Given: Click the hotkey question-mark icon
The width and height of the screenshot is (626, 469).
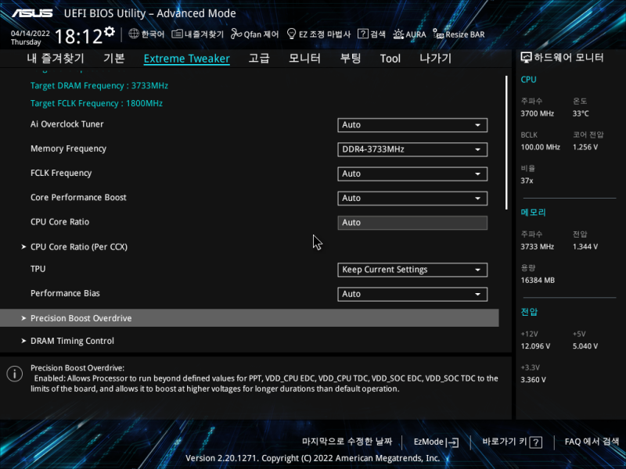Looking at the screenshot, I should click(536, 442).
